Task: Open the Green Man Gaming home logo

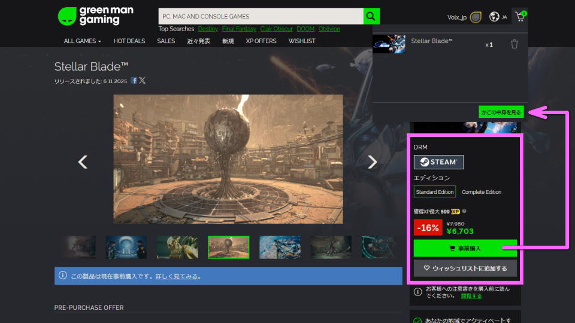Action: click(96, 16)
